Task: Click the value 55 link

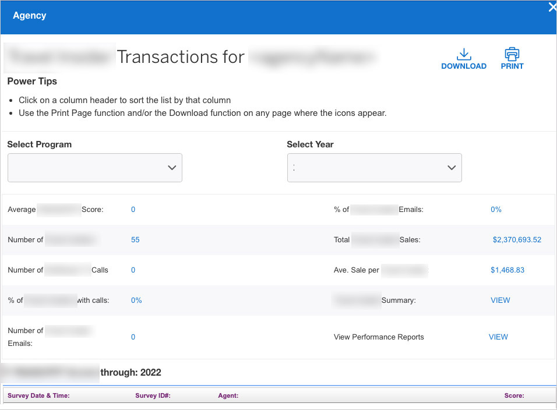Action: [135, 240]
